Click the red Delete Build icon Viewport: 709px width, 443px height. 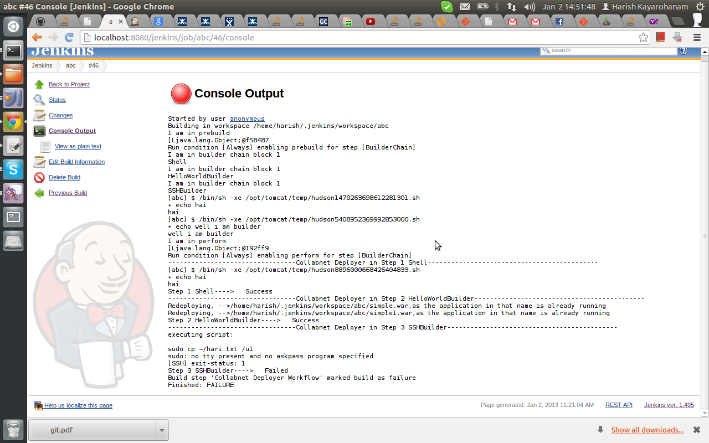pyautogui.click(x=39, y=177)
